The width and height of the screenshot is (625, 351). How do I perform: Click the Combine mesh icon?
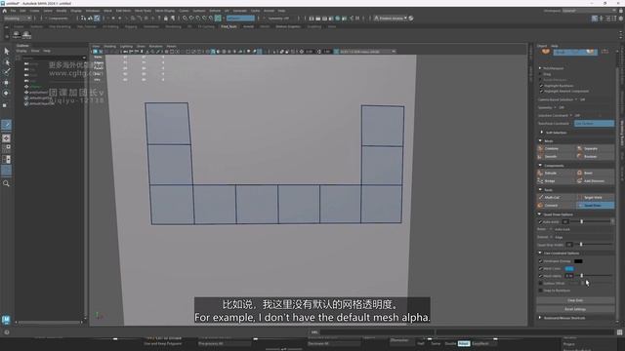pos(540,148)
